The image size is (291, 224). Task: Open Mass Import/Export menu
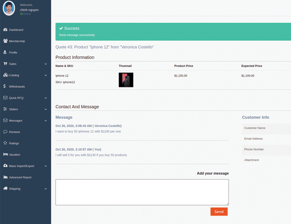click(x=21, y=166)
